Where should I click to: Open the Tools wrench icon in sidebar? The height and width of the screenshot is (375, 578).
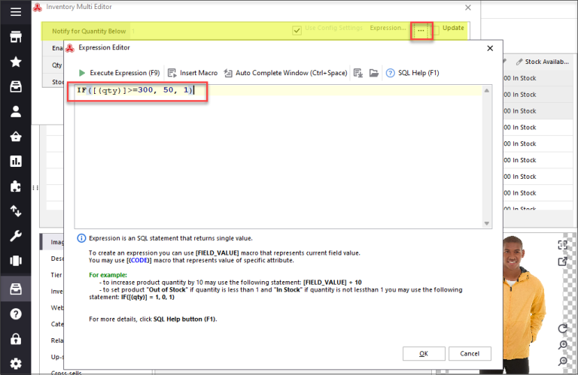(15, 237)
